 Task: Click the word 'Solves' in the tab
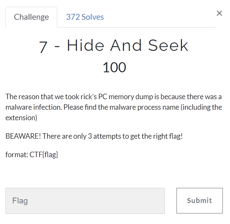(x=93, y=17)
